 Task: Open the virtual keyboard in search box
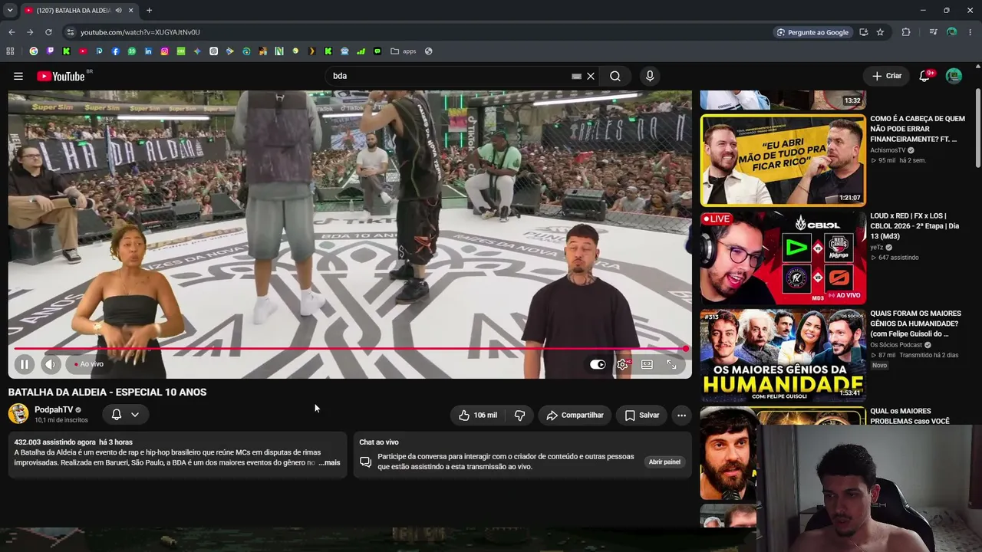(576, 76)
